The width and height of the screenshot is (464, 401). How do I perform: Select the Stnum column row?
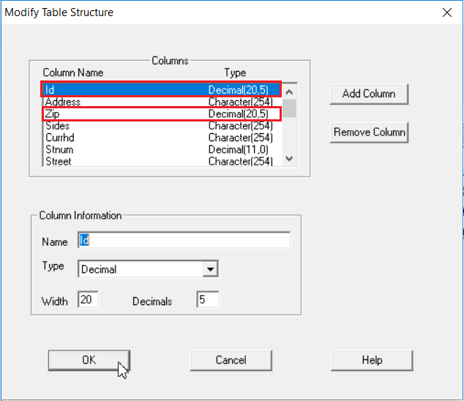pos(162,149)
